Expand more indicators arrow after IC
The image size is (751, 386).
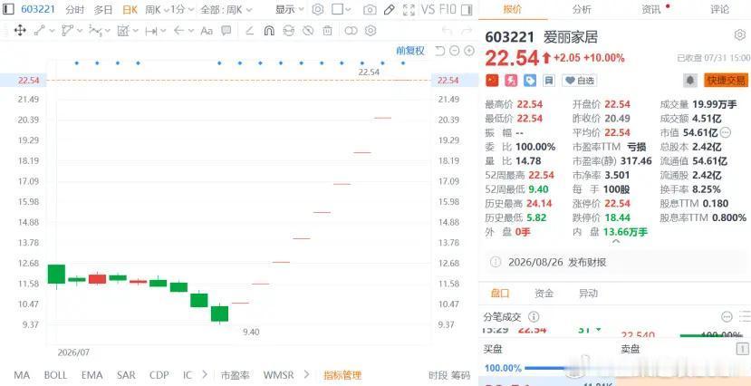[205, 374]
